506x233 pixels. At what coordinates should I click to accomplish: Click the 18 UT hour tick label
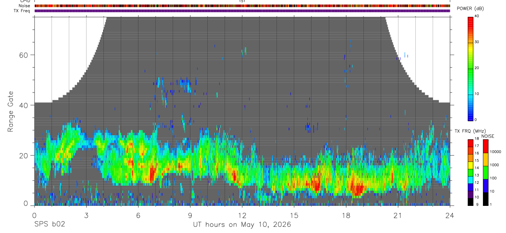coord(346,215)
